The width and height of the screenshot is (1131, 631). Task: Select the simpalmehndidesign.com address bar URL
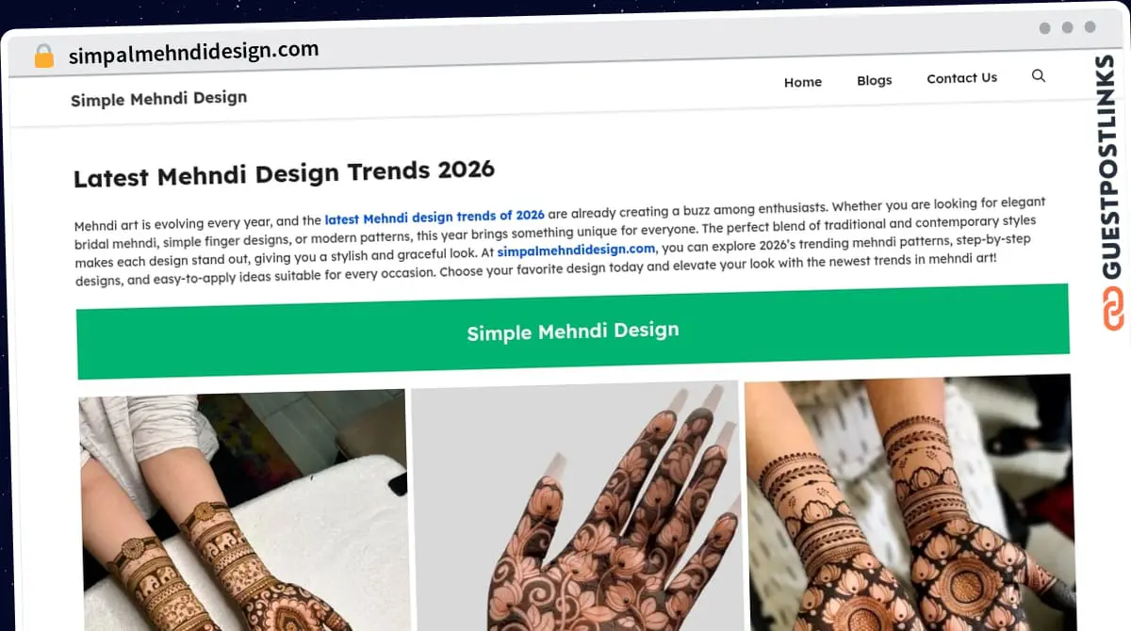coord(193,53)
